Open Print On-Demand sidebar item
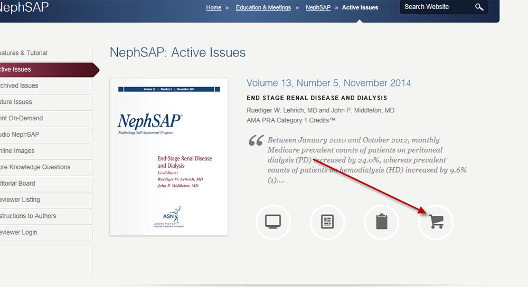Viewport: 528px width, 287px height. pos(22,119)
